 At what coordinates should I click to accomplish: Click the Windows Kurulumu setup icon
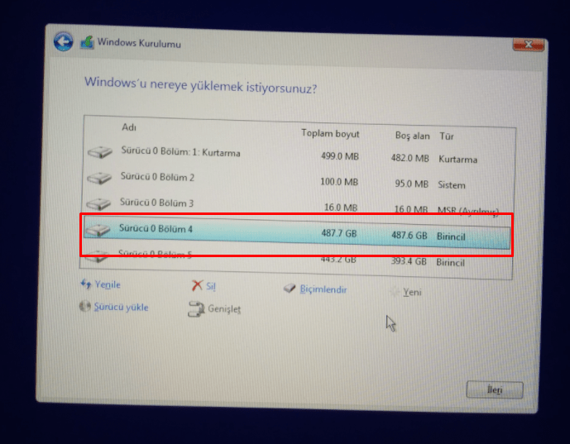coord(87,42)
